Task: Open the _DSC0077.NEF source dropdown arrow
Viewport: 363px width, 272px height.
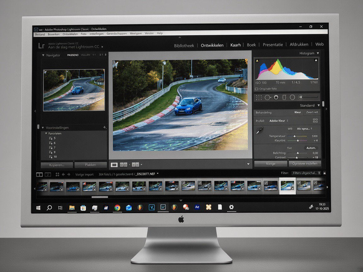Action: 158,173
